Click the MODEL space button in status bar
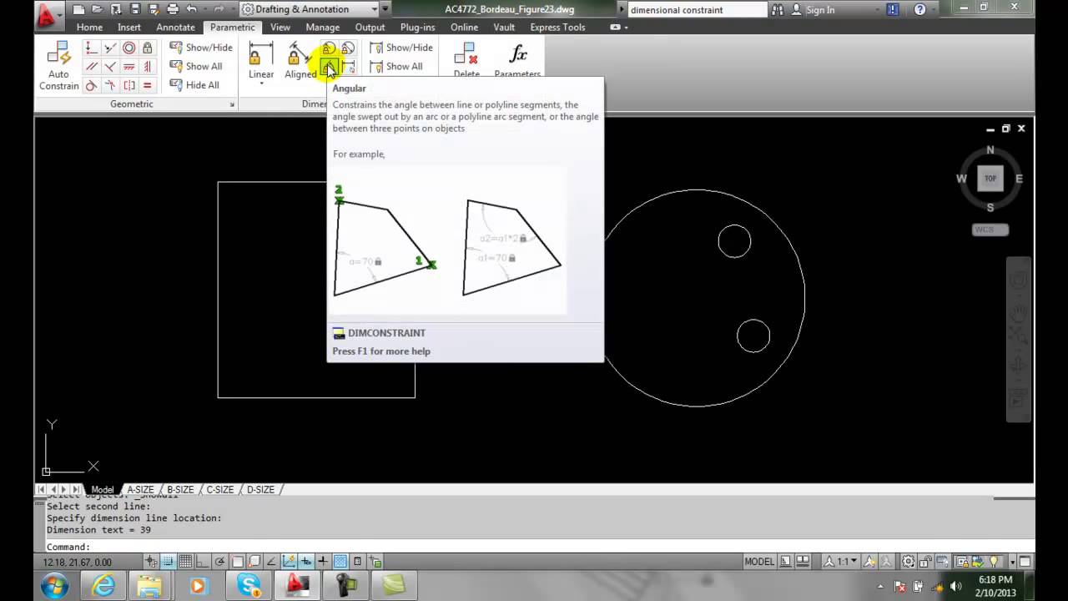This screenshot has width=1068, height=601. pyautogui.click(x=759, y=562)
